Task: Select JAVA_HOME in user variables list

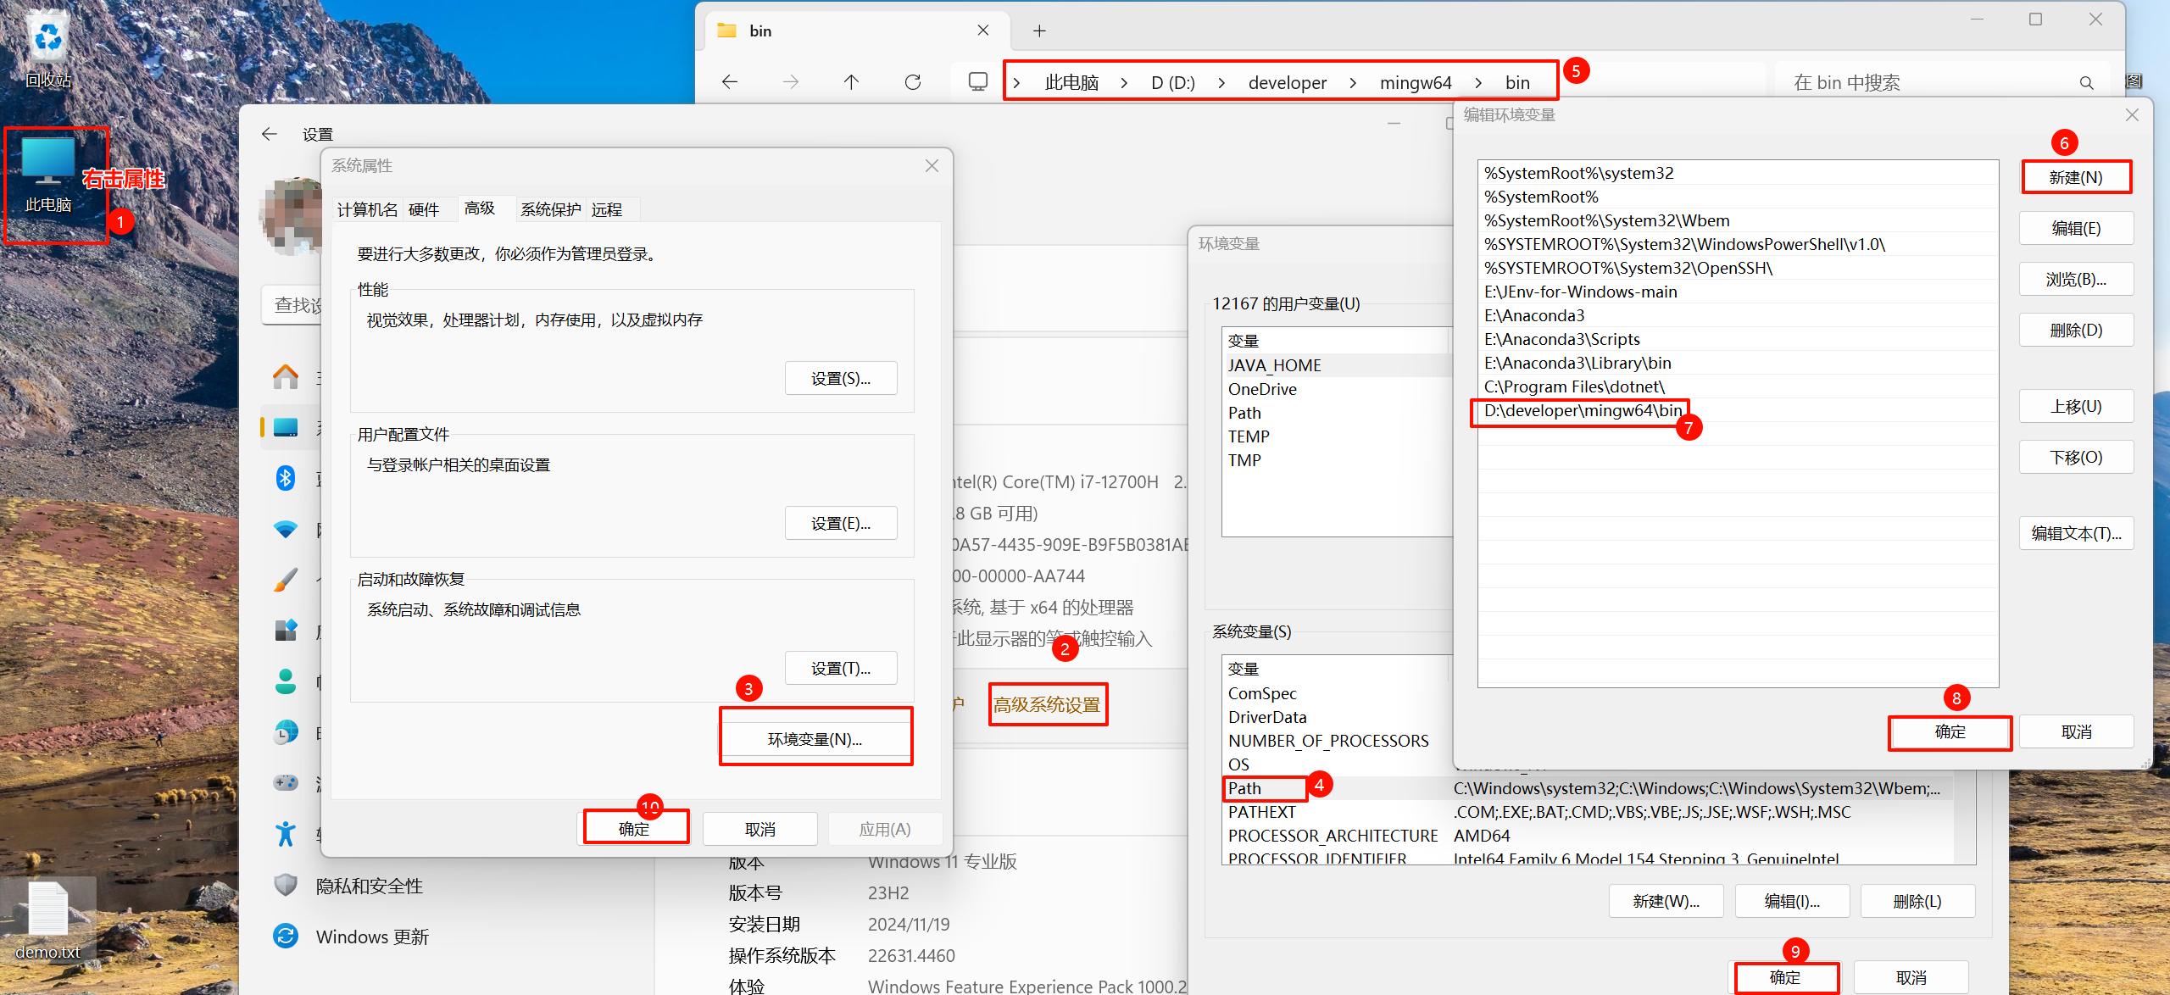Action: point(1338,365)
